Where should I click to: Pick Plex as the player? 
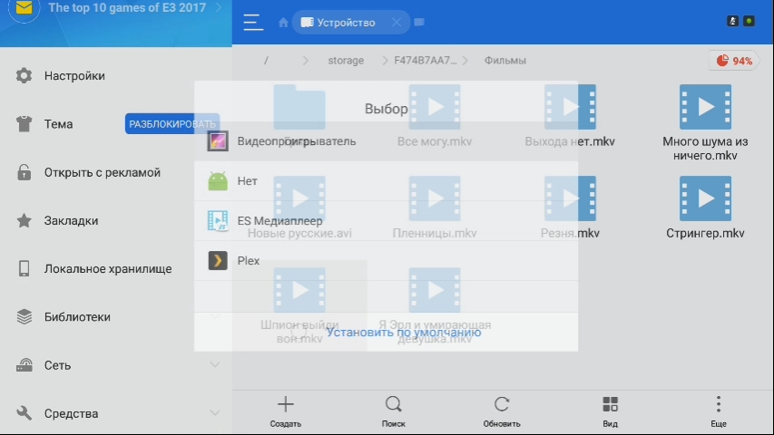pyautogui.click(x=248, y=261)
